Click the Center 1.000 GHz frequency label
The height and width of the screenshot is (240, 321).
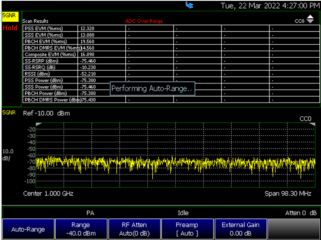click(48, 193)
